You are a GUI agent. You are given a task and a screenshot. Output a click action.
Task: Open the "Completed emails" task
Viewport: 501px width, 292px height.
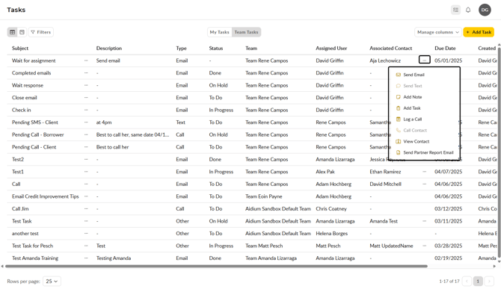pos(31,73)
